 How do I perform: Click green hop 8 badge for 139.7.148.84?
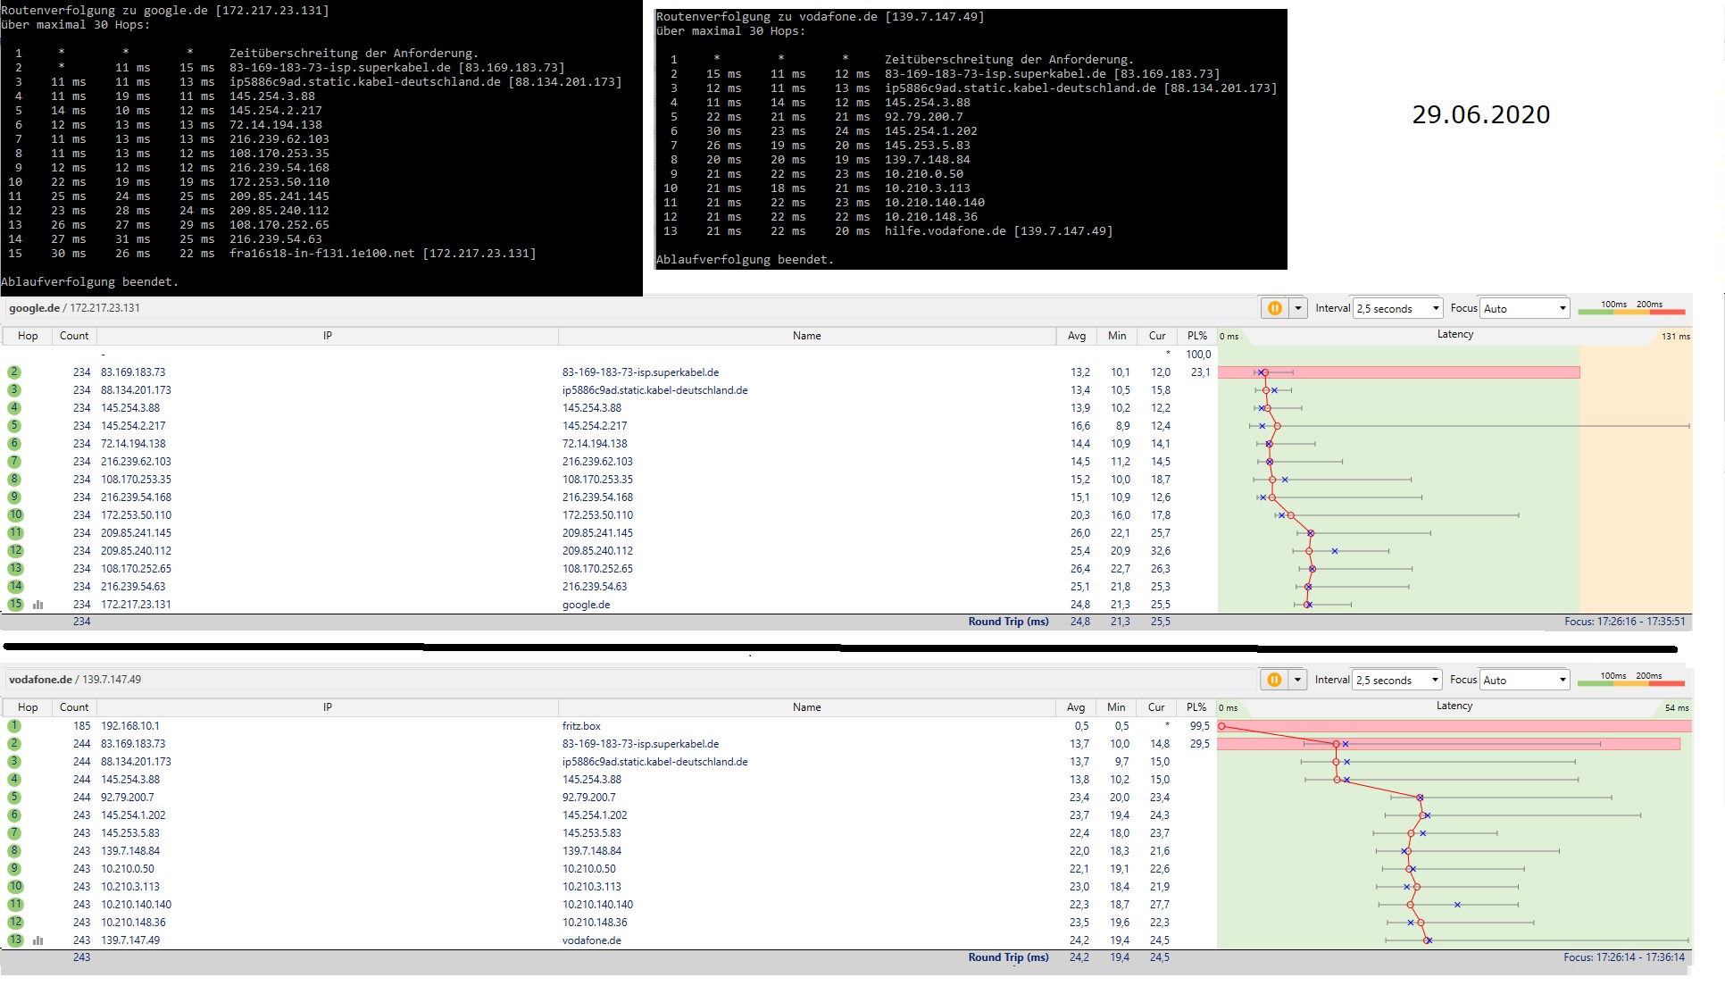14,851
